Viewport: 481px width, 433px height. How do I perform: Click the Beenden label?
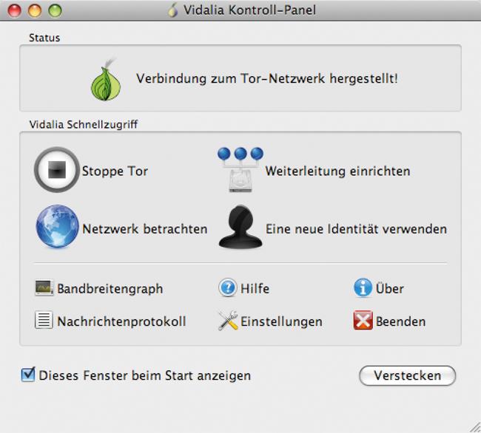click(x=400, y=321)
